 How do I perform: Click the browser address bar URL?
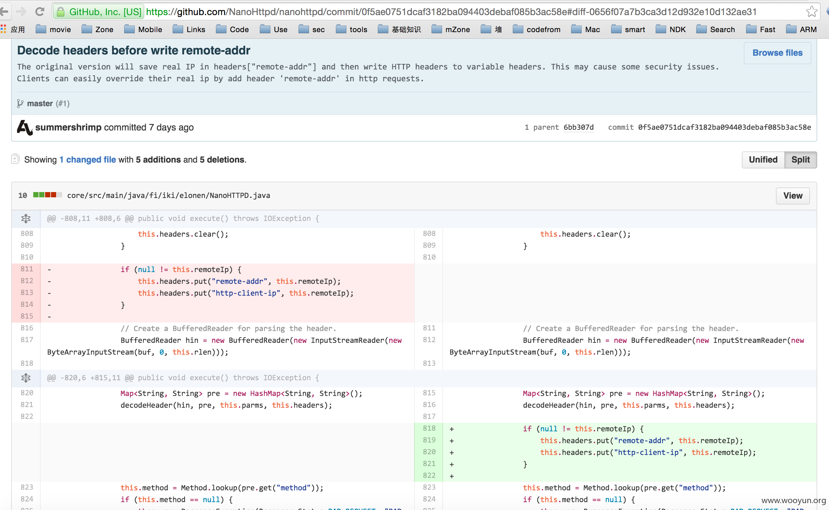tap(451, 12)
